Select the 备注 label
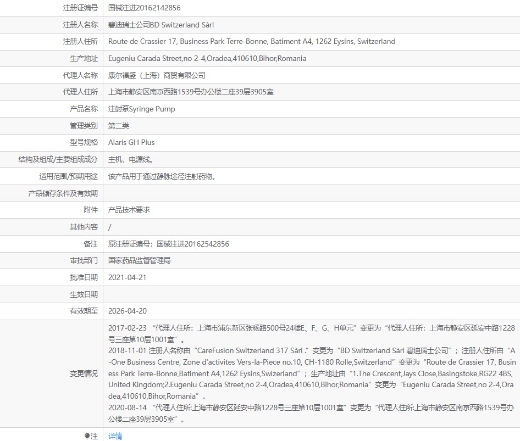The image size is (520, 441). (x=91, y=244)
